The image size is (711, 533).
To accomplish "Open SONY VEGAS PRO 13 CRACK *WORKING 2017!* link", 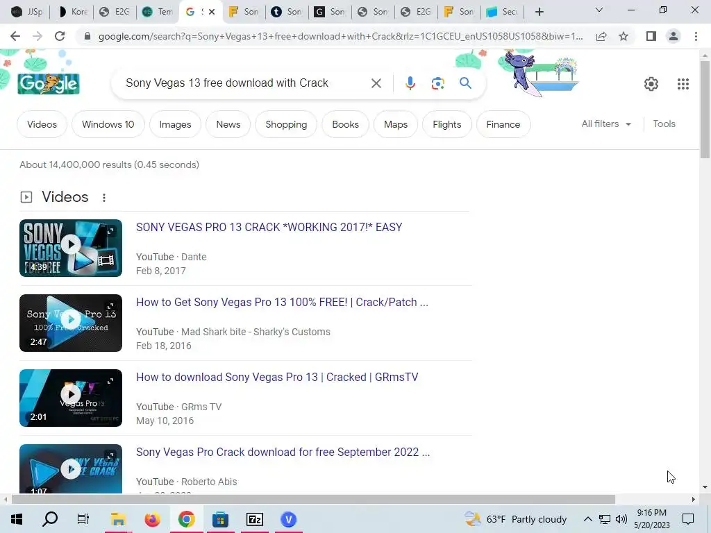I will (x=269, y=227).
